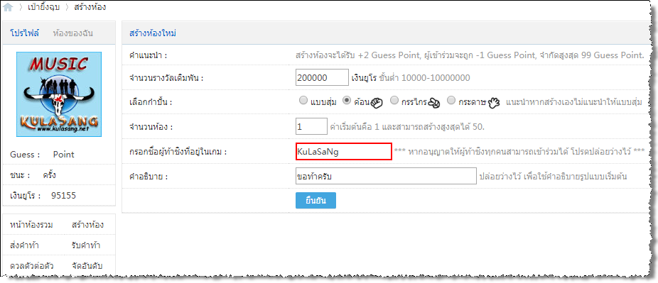This screenshot has width=658, height=283.
Task: Click the สร้างห้องใหม่ panel heading
Action: tap(153, 33)
